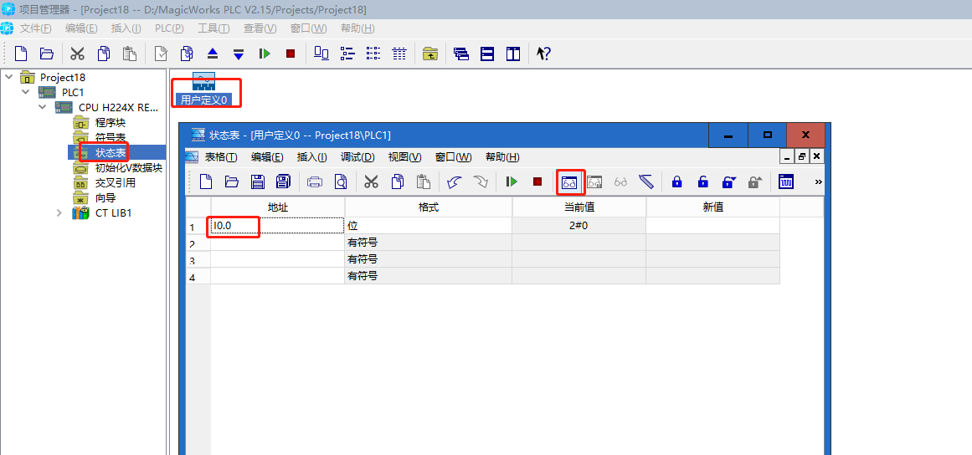Open the 文件(F) menu in project manager
This screenshot has height=455, width=972.
pos(35,28)
